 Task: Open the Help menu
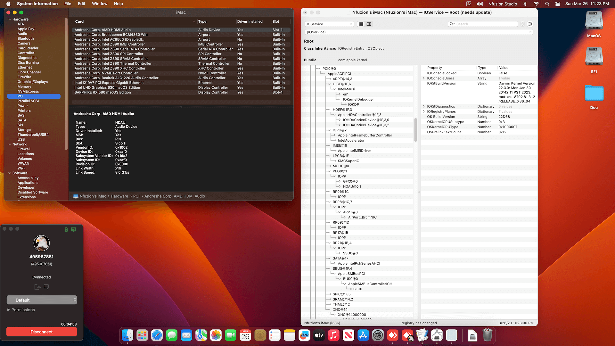[x=118, y=4]
